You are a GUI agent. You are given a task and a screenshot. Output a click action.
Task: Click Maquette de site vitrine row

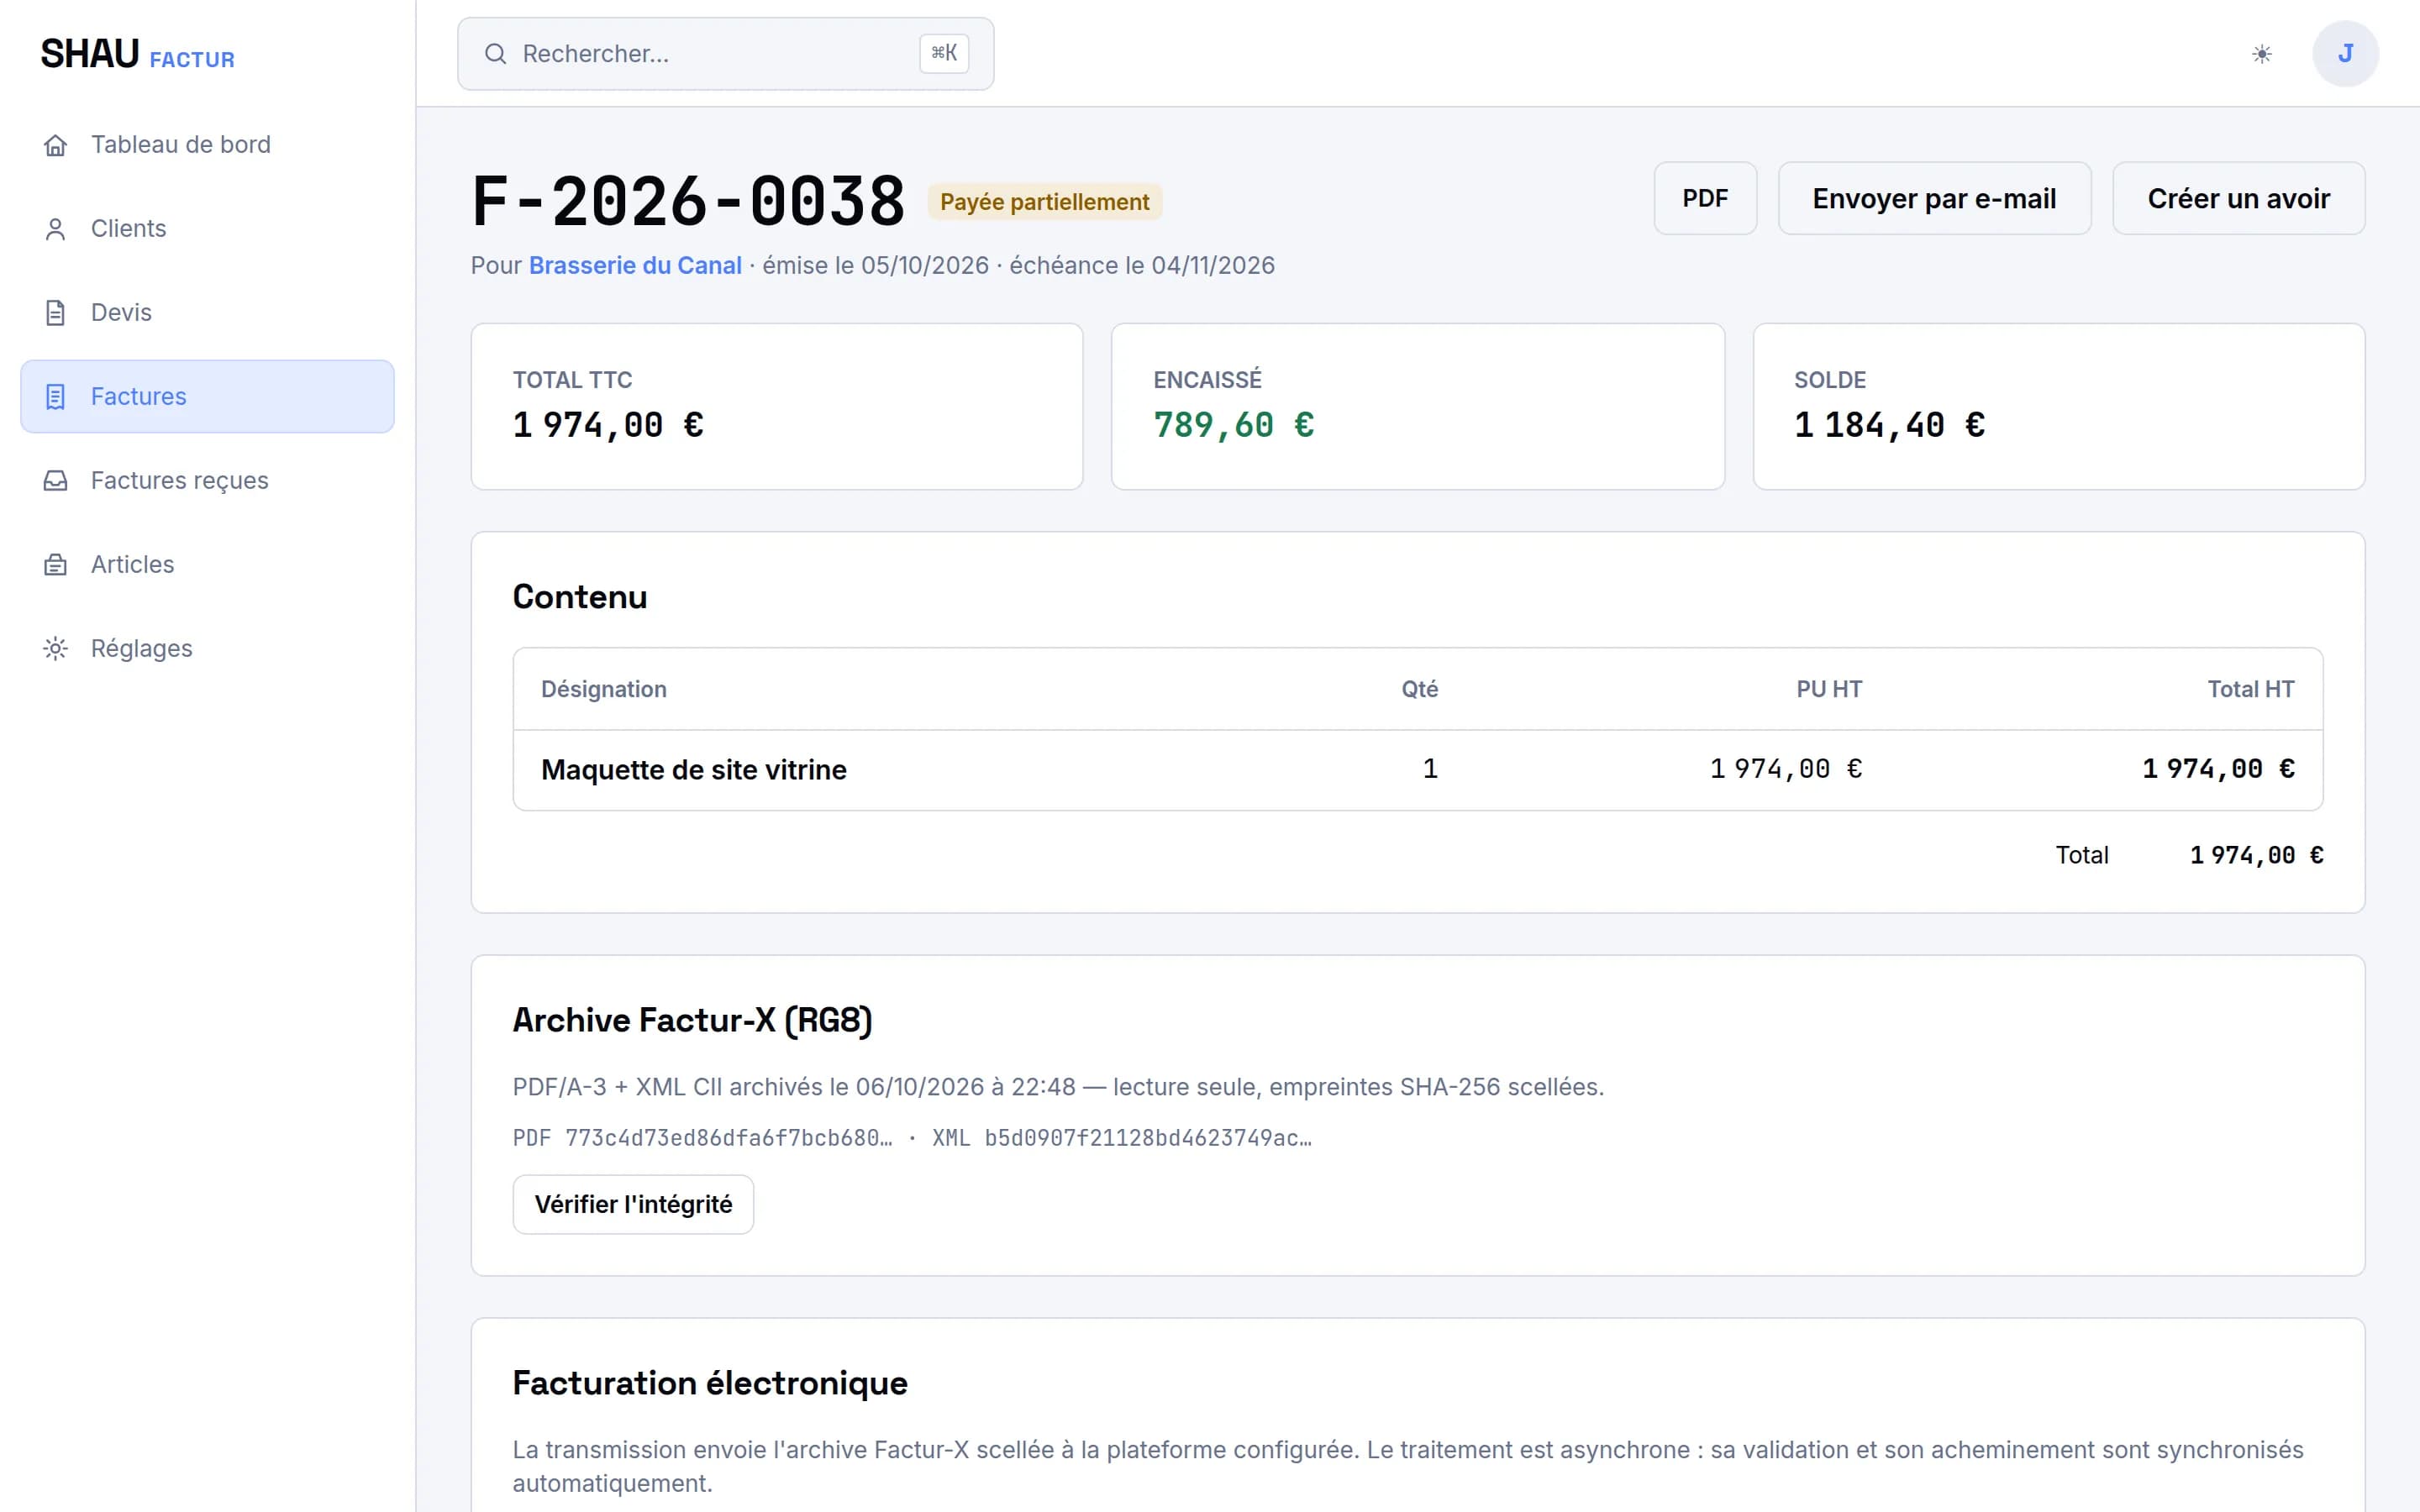[x=1417, y=769]
